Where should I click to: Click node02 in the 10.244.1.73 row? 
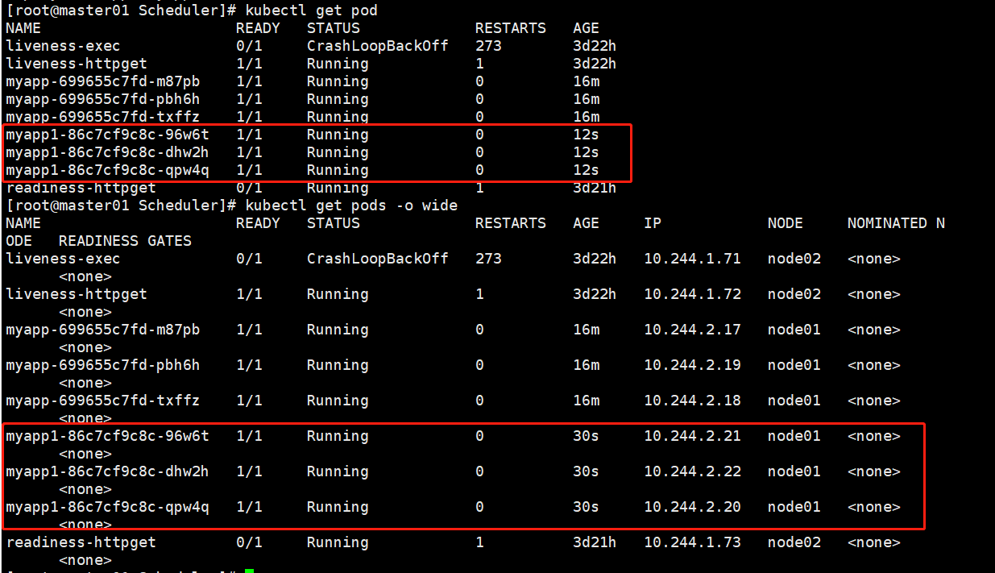[794, 542]
